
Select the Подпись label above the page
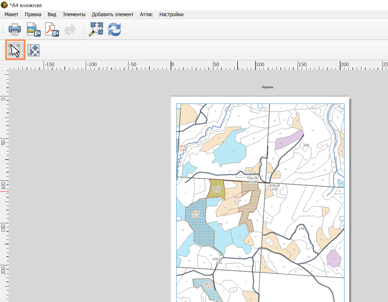(267, 87)
